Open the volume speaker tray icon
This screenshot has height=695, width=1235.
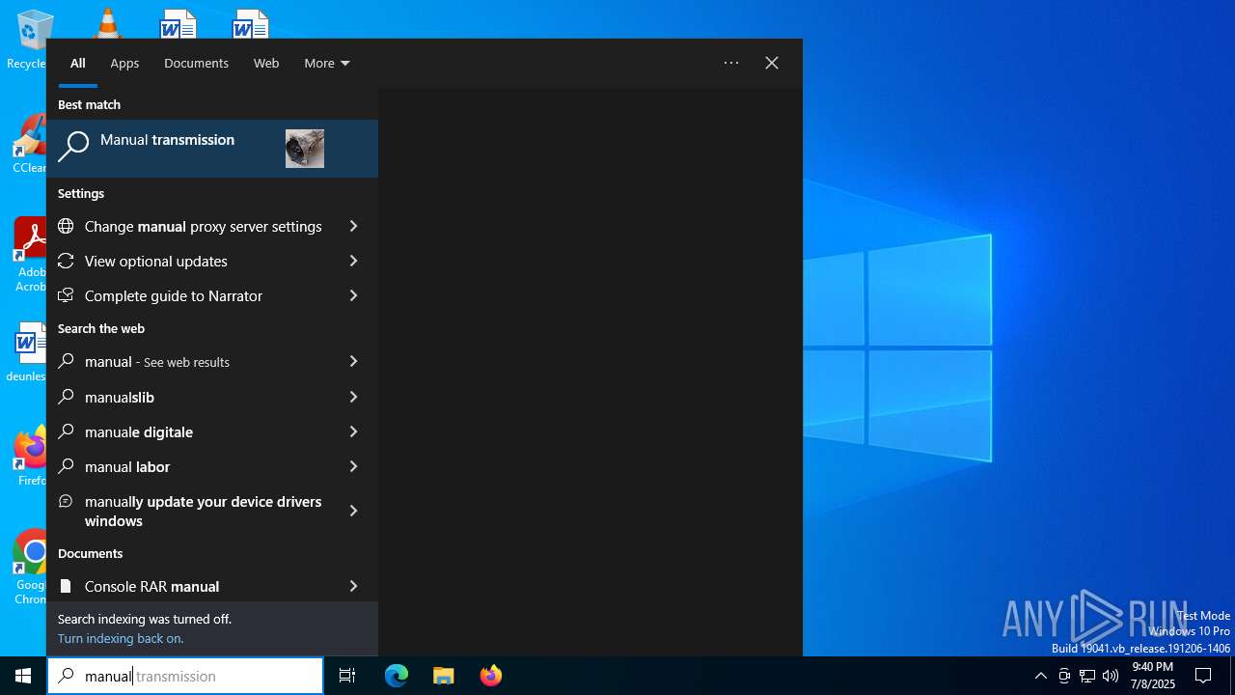(1111, 676)
